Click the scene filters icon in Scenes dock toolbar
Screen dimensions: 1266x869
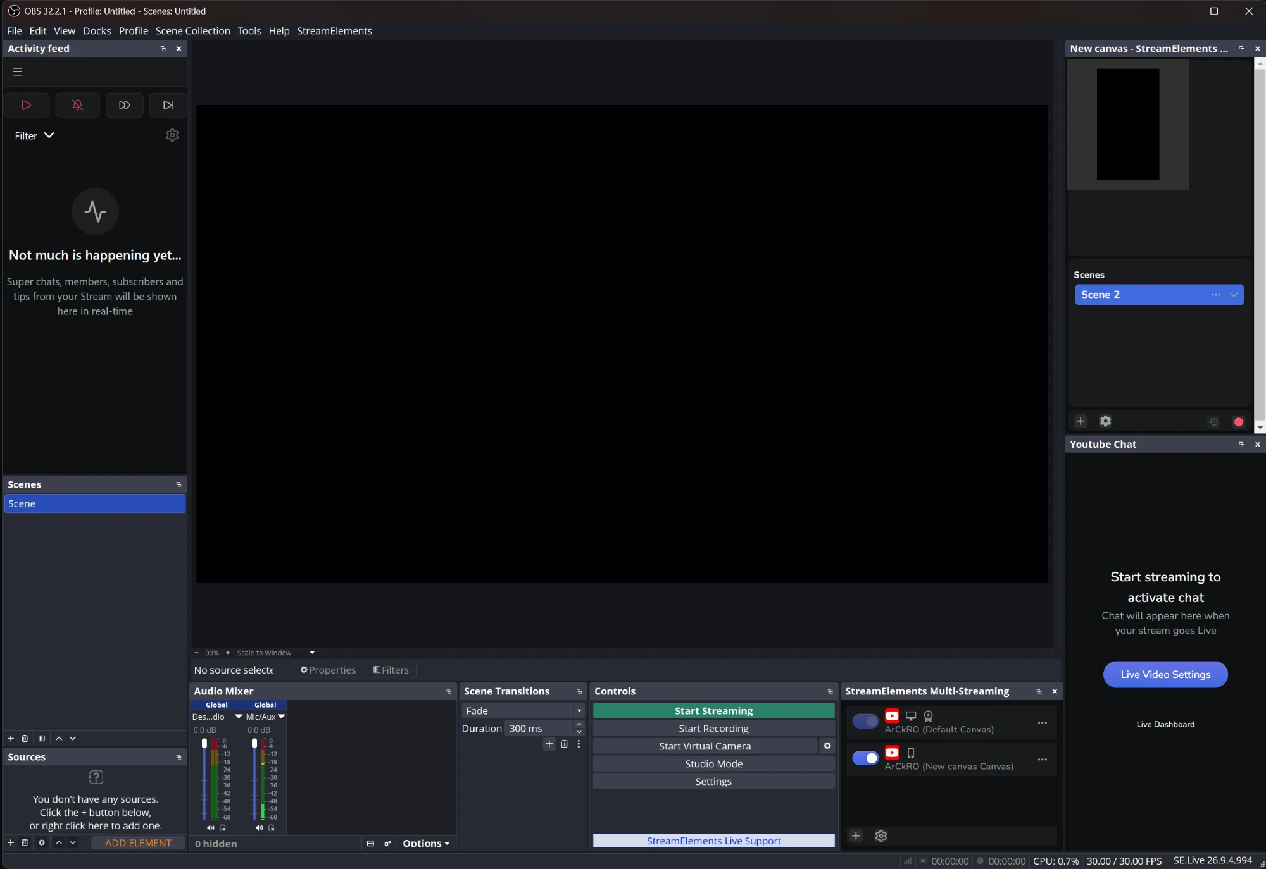(x=41, y=738)
